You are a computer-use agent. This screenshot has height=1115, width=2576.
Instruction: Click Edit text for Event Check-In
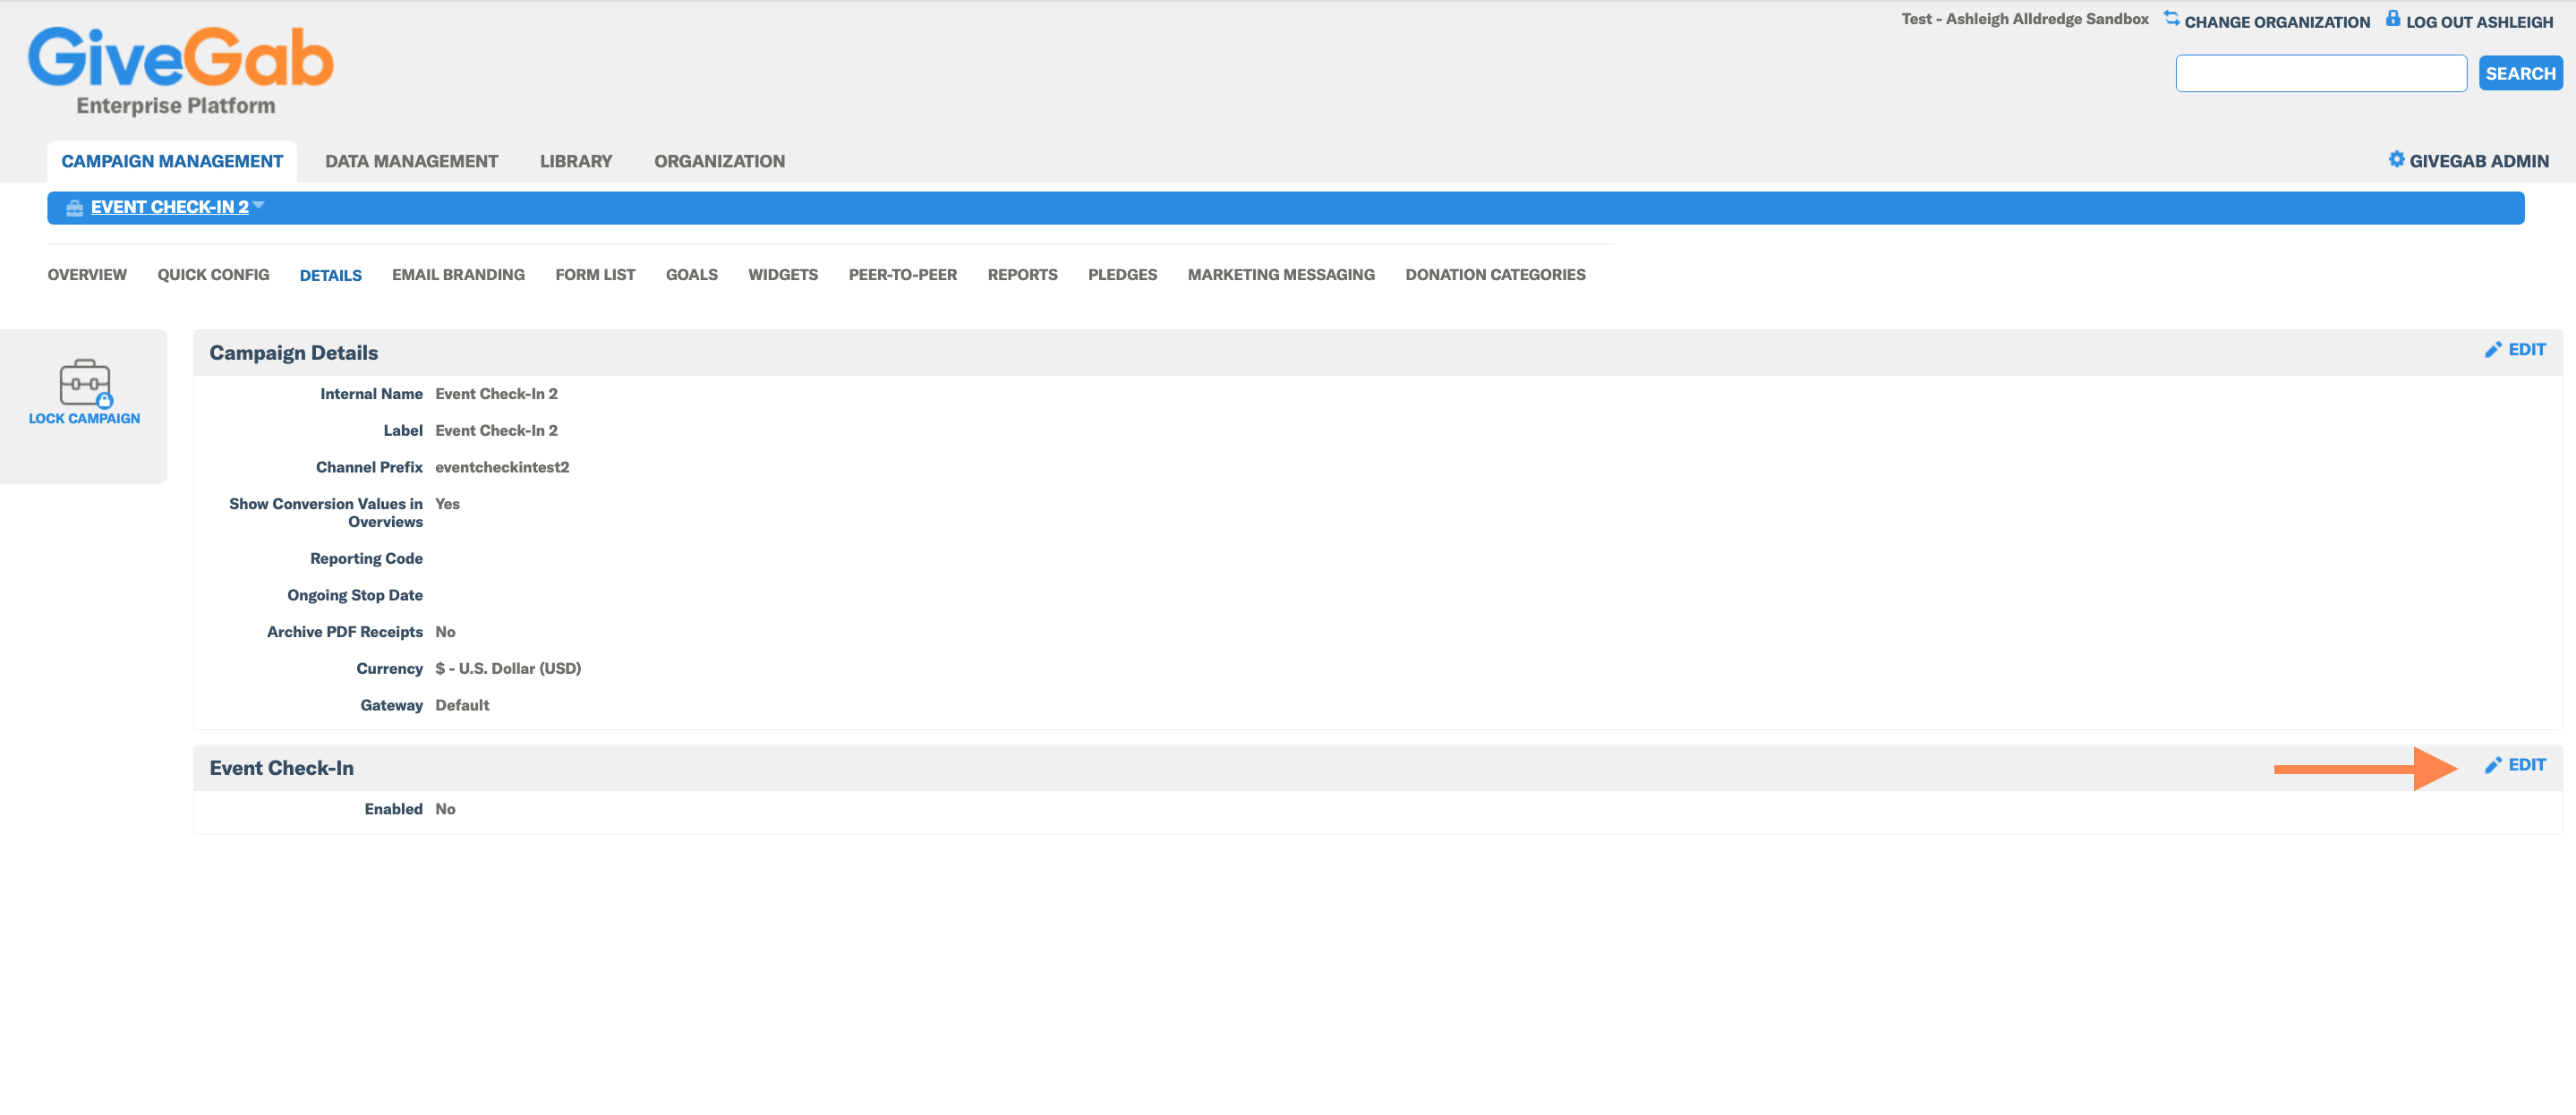pos(2526,765)
